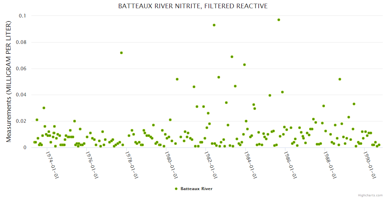Click the 0.052 data point in 1980
The width and height of the screenshot is (386, 198).
(177, 79)
